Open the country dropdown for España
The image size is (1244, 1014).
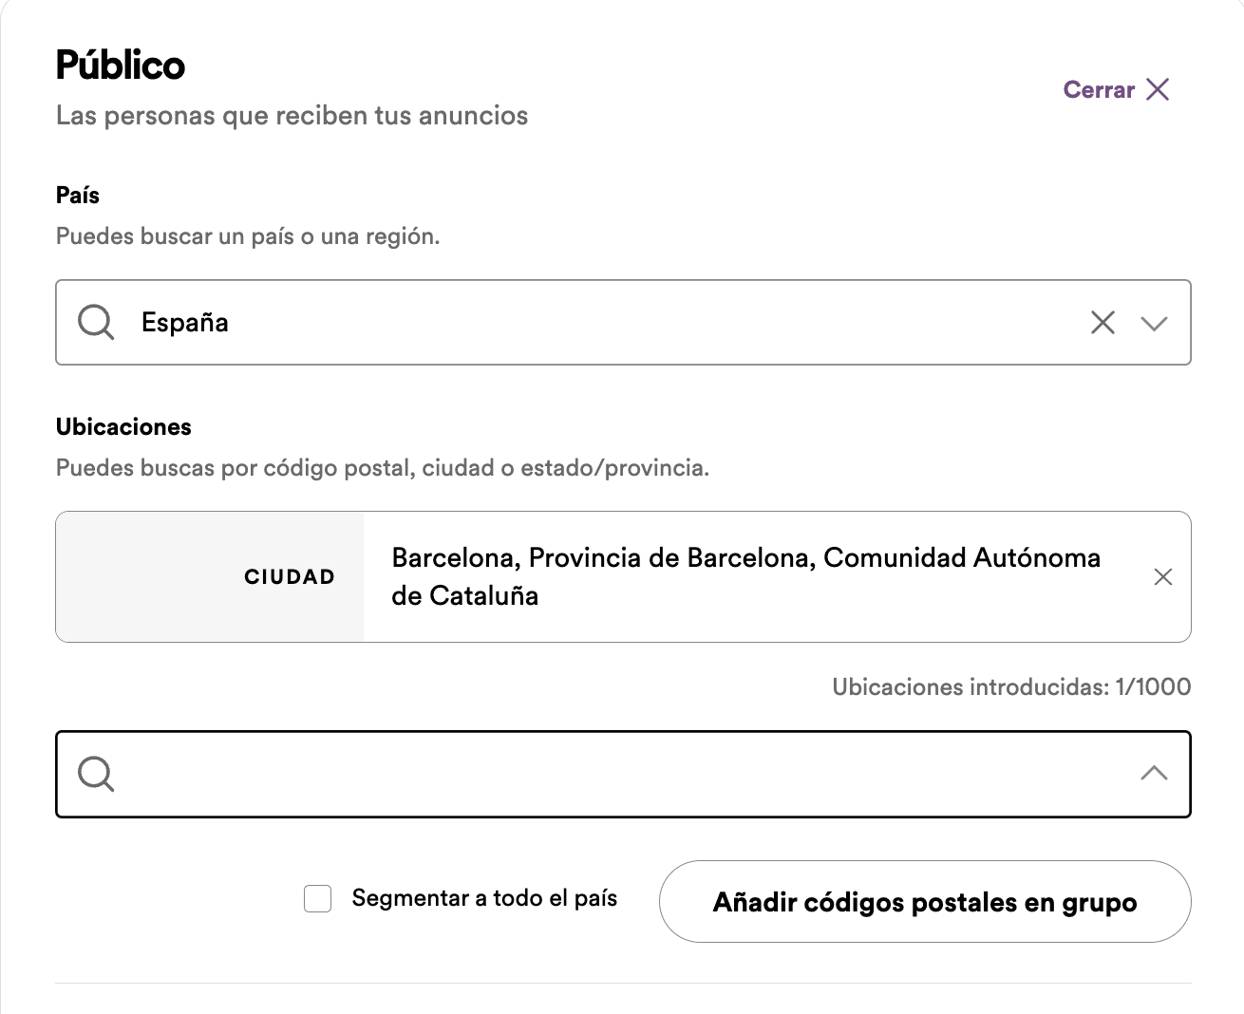coord(1156,323)
